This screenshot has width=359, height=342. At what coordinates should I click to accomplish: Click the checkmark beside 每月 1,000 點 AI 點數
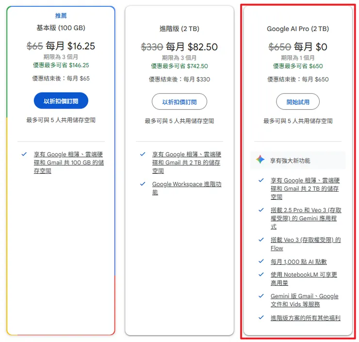[x=261, y=261]
